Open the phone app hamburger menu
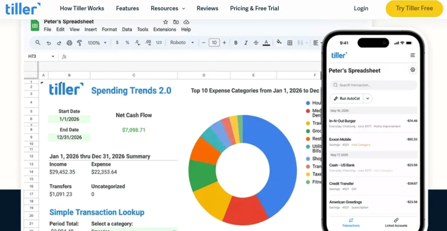 pyautogui.click(x=413, y=55)
